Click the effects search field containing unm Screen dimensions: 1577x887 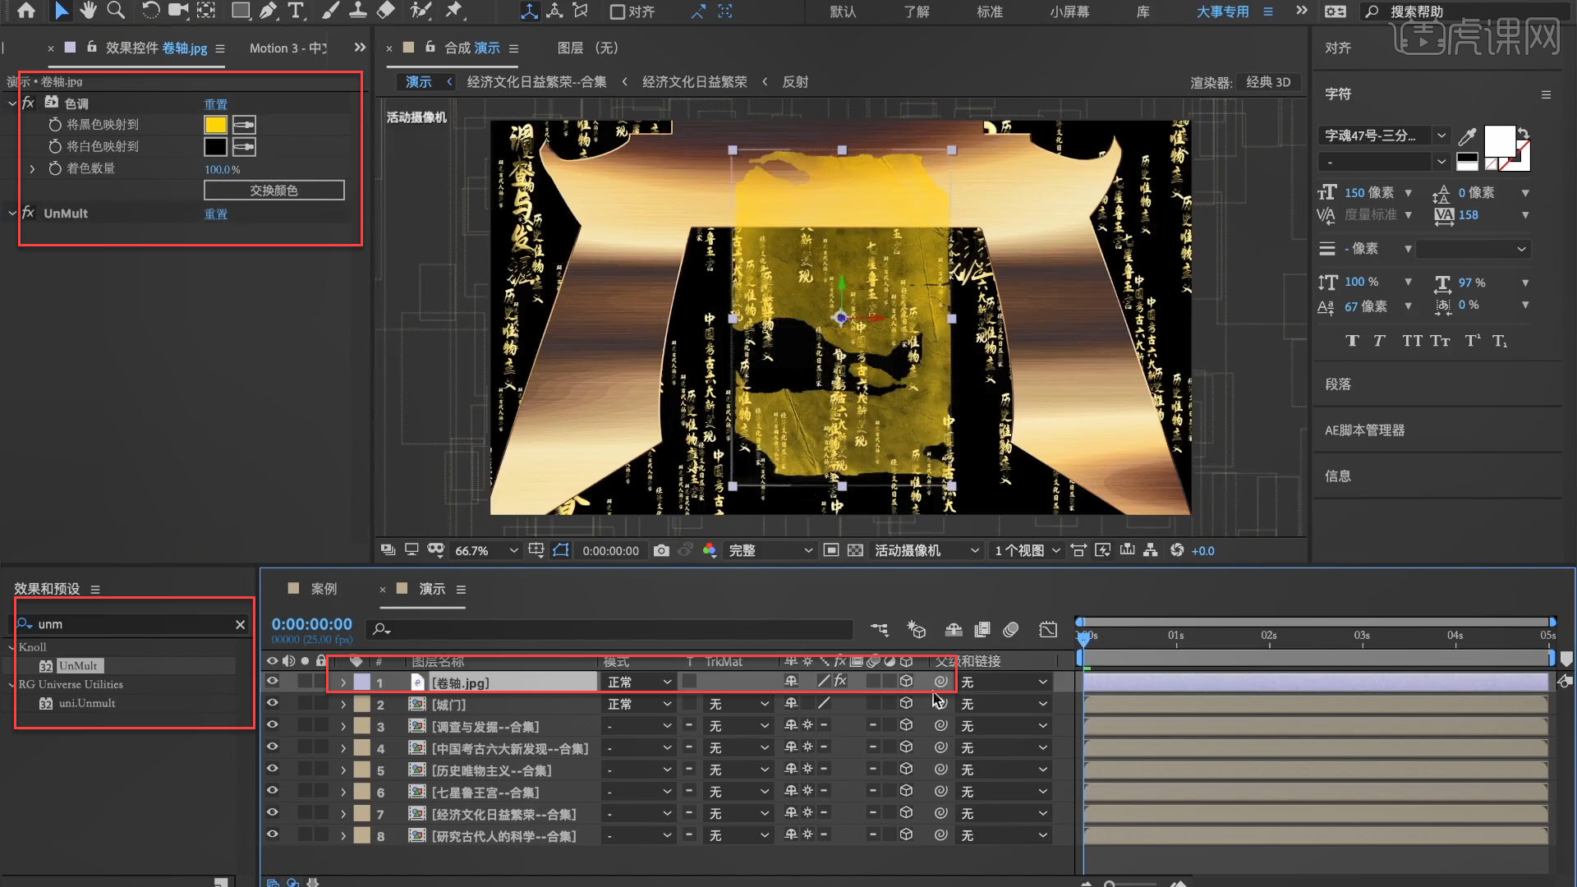(131, 624)
